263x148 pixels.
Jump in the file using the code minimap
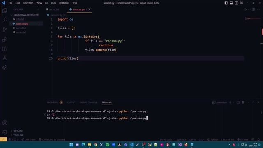[252, 18]
